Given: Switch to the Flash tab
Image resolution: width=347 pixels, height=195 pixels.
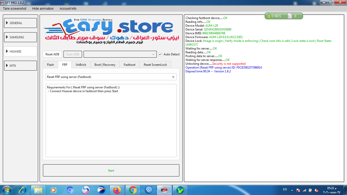Looking at the screenshot, I should point(50,65).
